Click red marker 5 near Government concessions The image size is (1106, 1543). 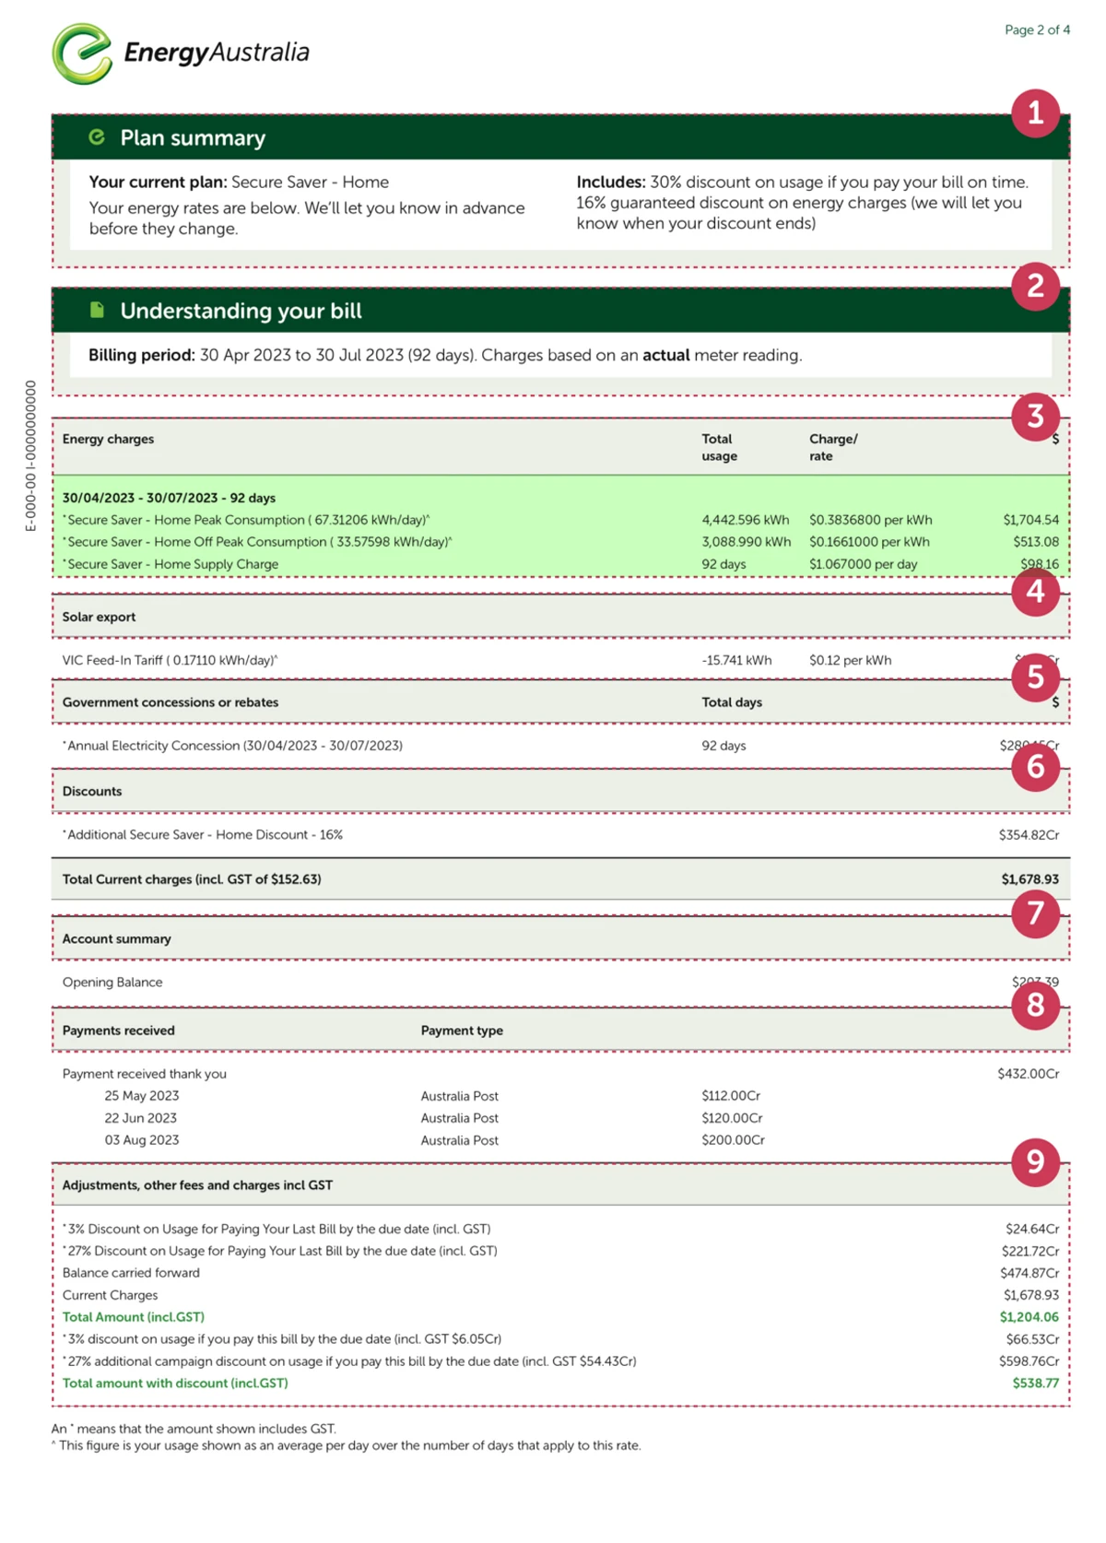1035,677
